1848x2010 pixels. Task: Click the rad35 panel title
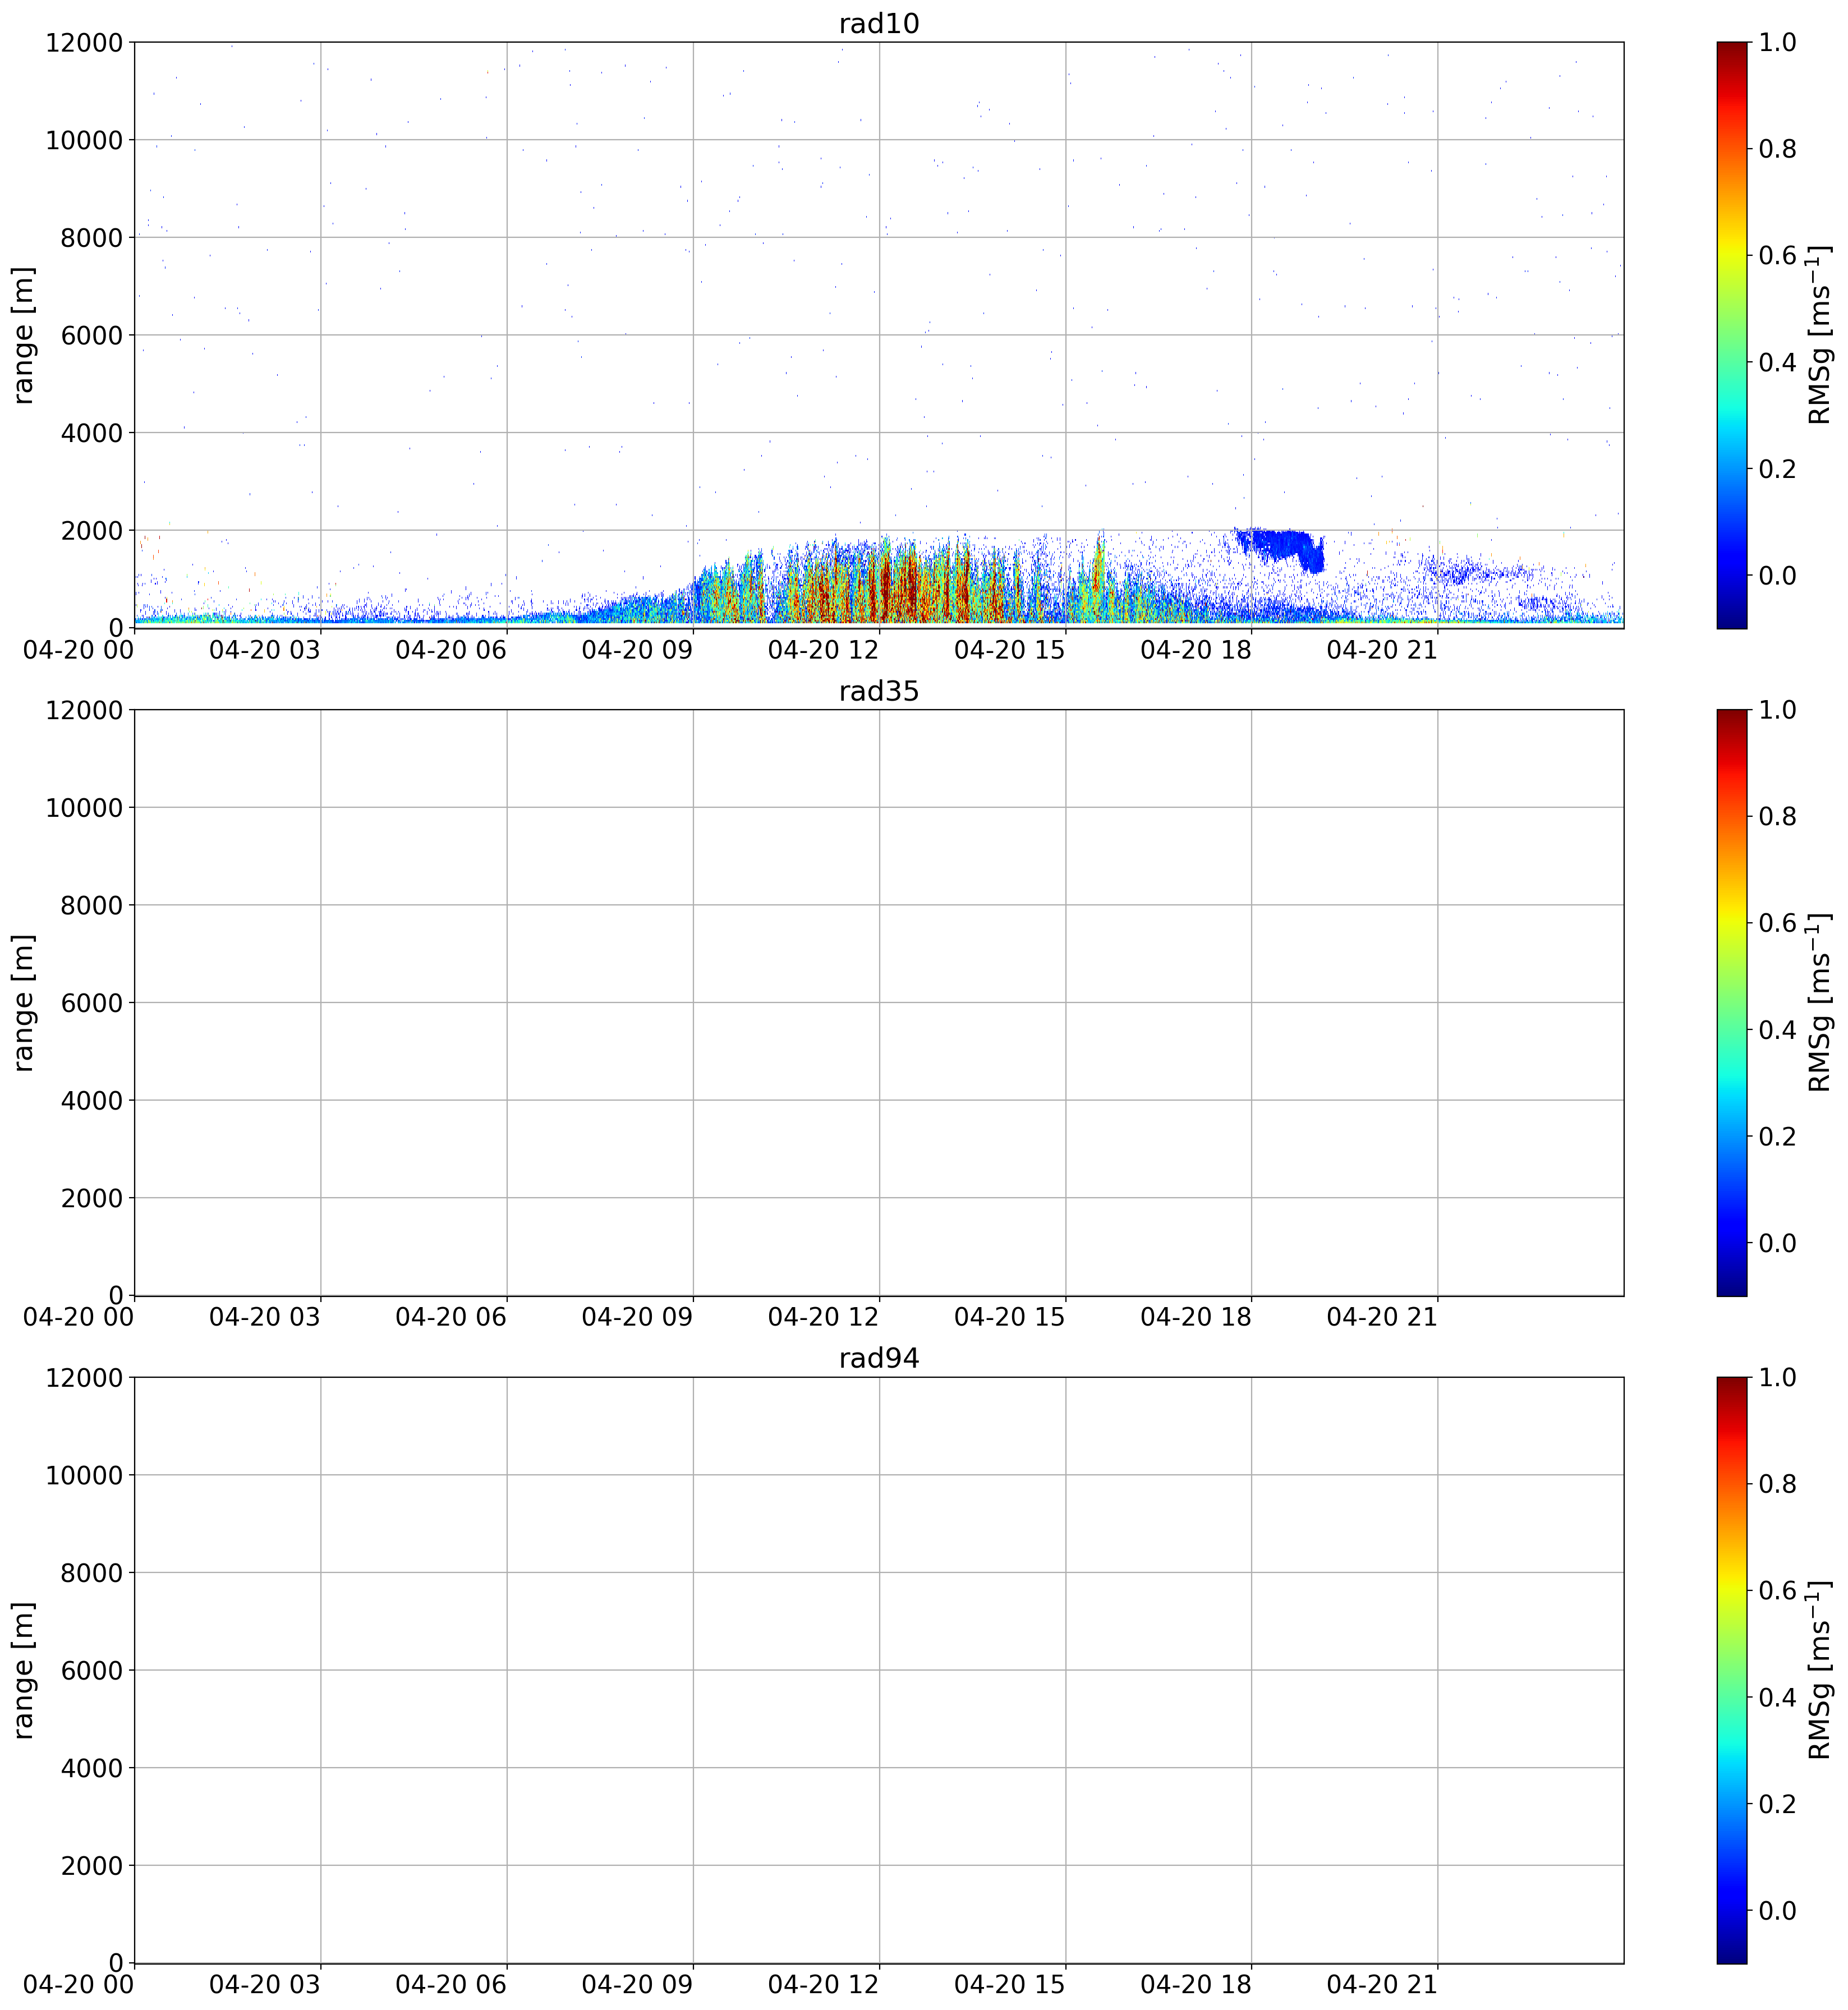[x=878, y=691]
